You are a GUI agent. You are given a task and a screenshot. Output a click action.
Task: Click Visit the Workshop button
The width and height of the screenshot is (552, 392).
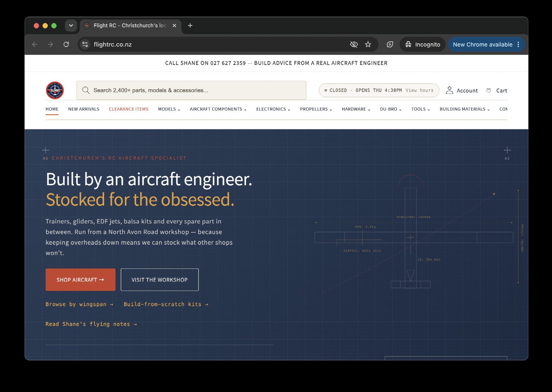pos(160,280)
